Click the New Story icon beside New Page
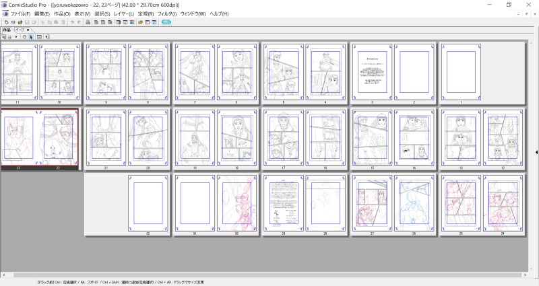This screenshot has width=539, height=286. click(x=13, y=22)
